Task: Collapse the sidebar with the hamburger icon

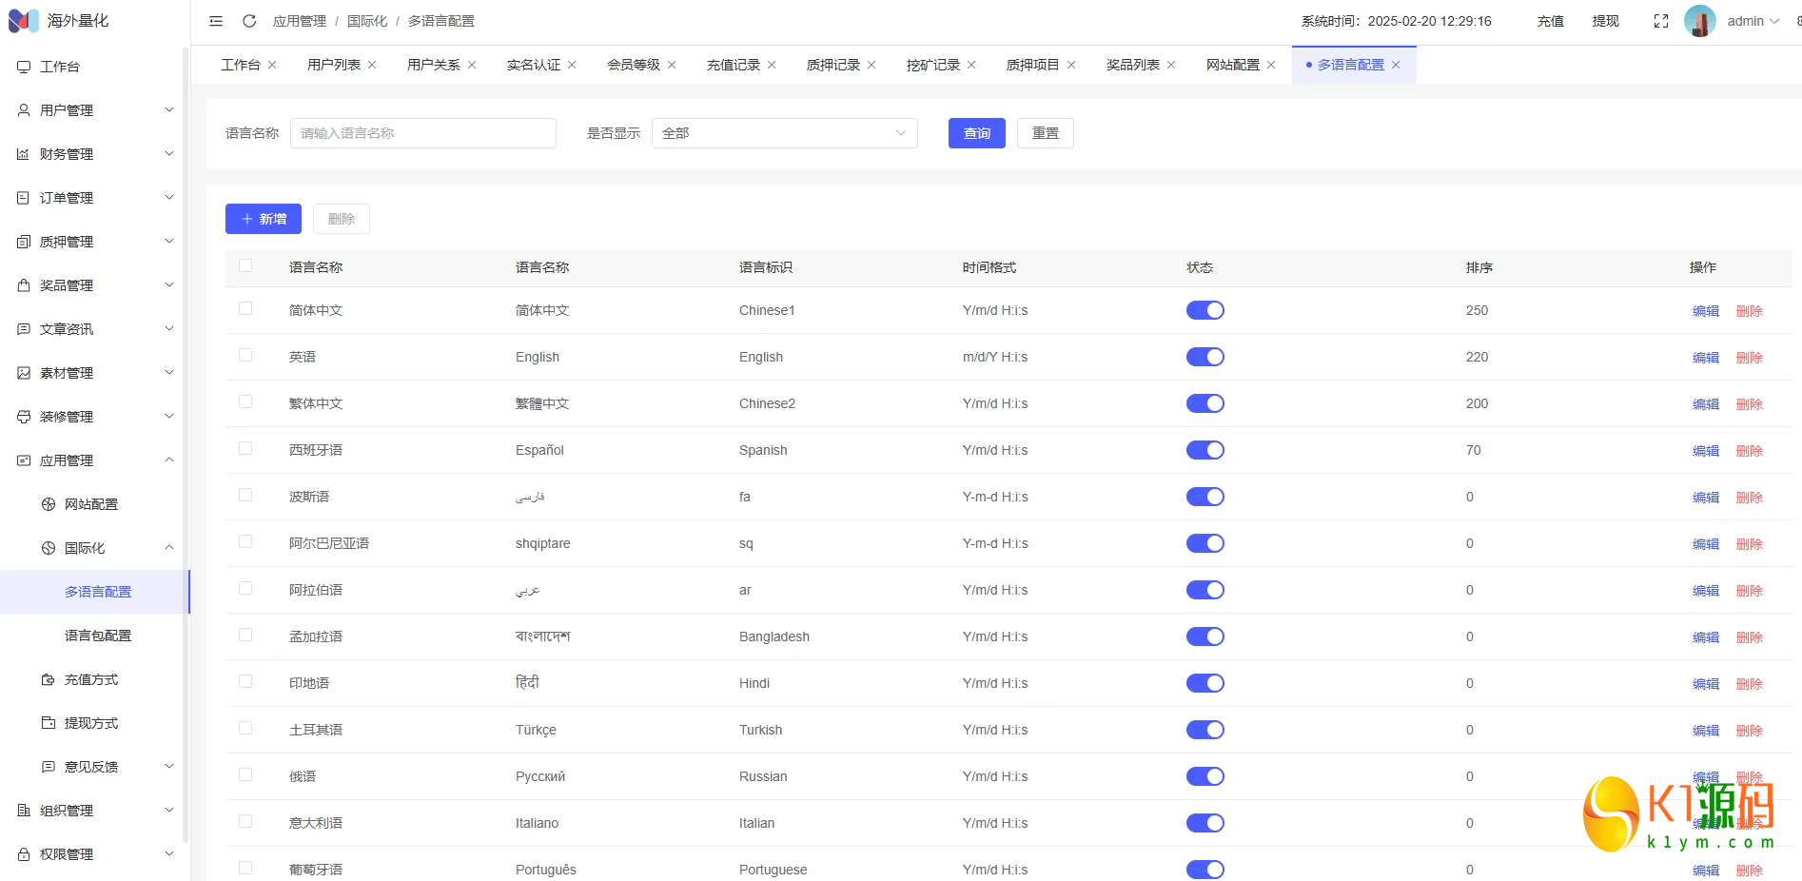Action: point(216,21)
